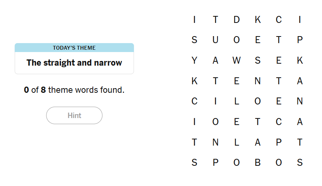This screenshot has height=186, width=322.
Task: Tap the C in the top row
Action: tap(278, 19)
